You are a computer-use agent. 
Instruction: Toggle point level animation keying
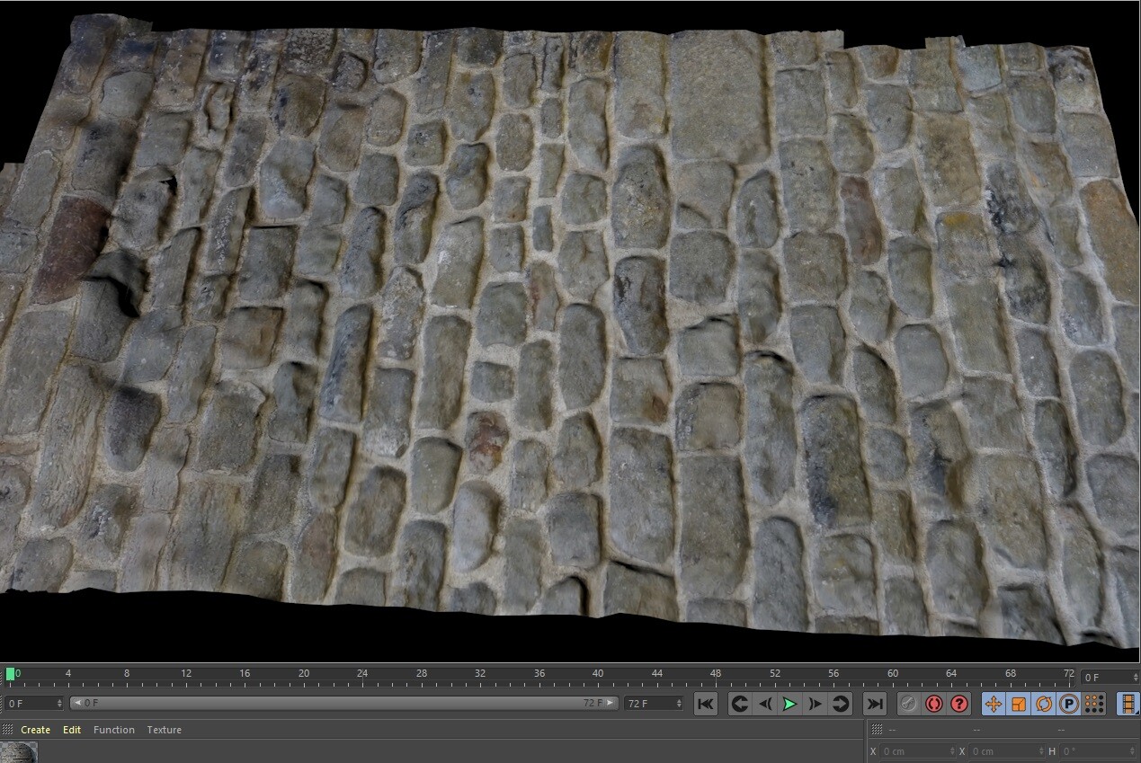click(x=1092, y=705)
